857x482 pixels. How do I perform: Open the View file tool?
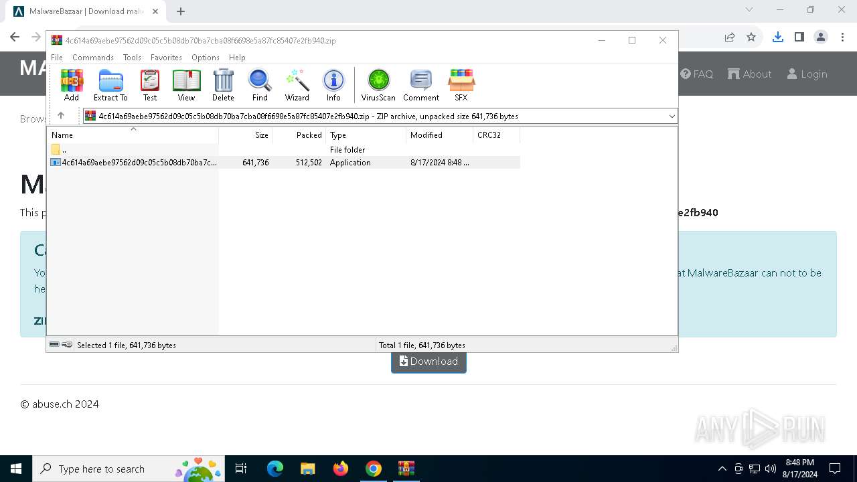186,85
